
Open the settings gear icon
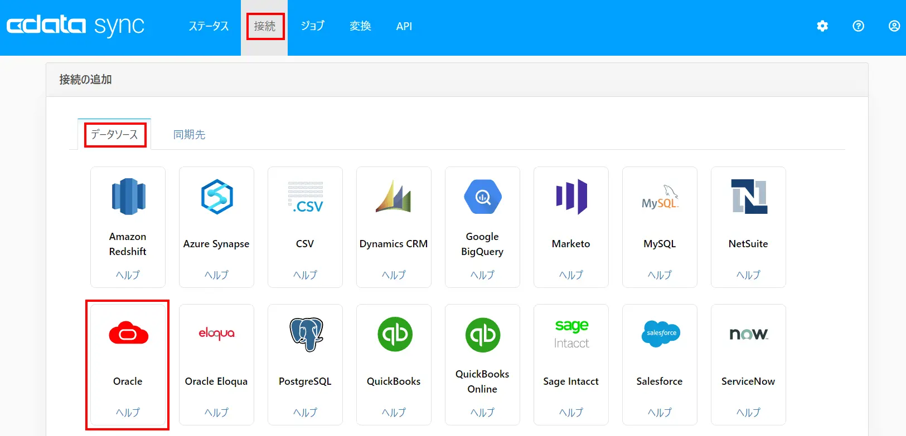click(822, 26)
